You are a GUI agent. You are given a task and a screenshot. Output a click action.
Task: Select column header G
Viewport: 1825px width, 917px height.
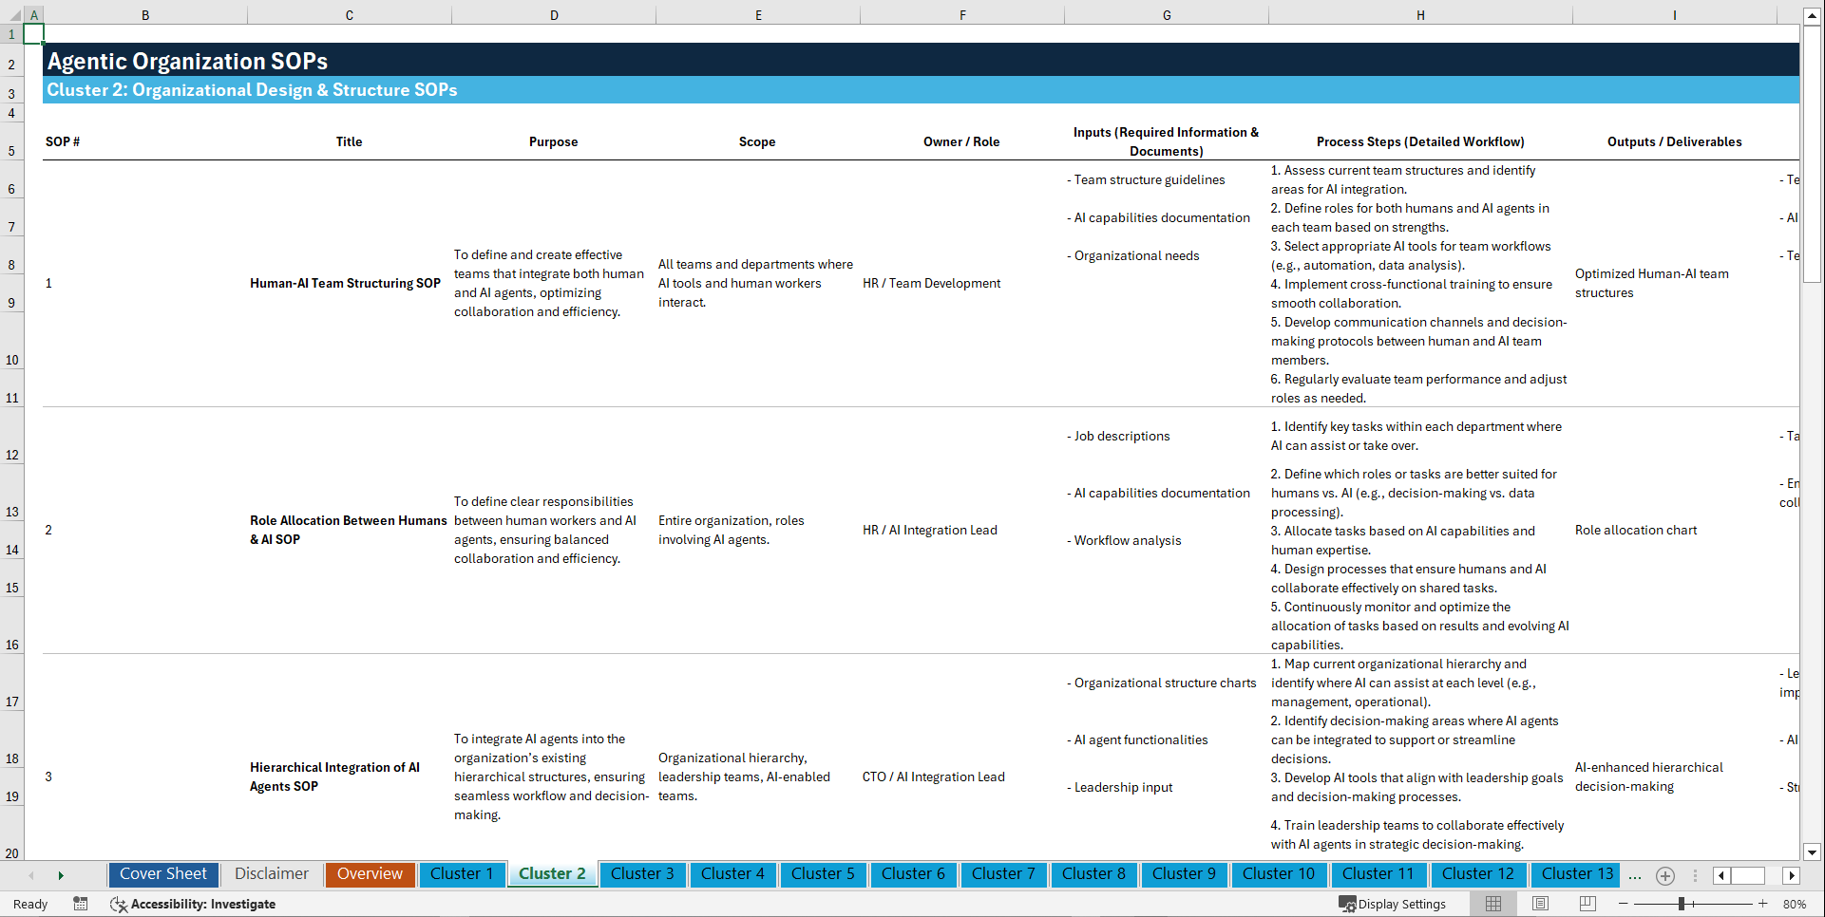[x=1166, y=14]
